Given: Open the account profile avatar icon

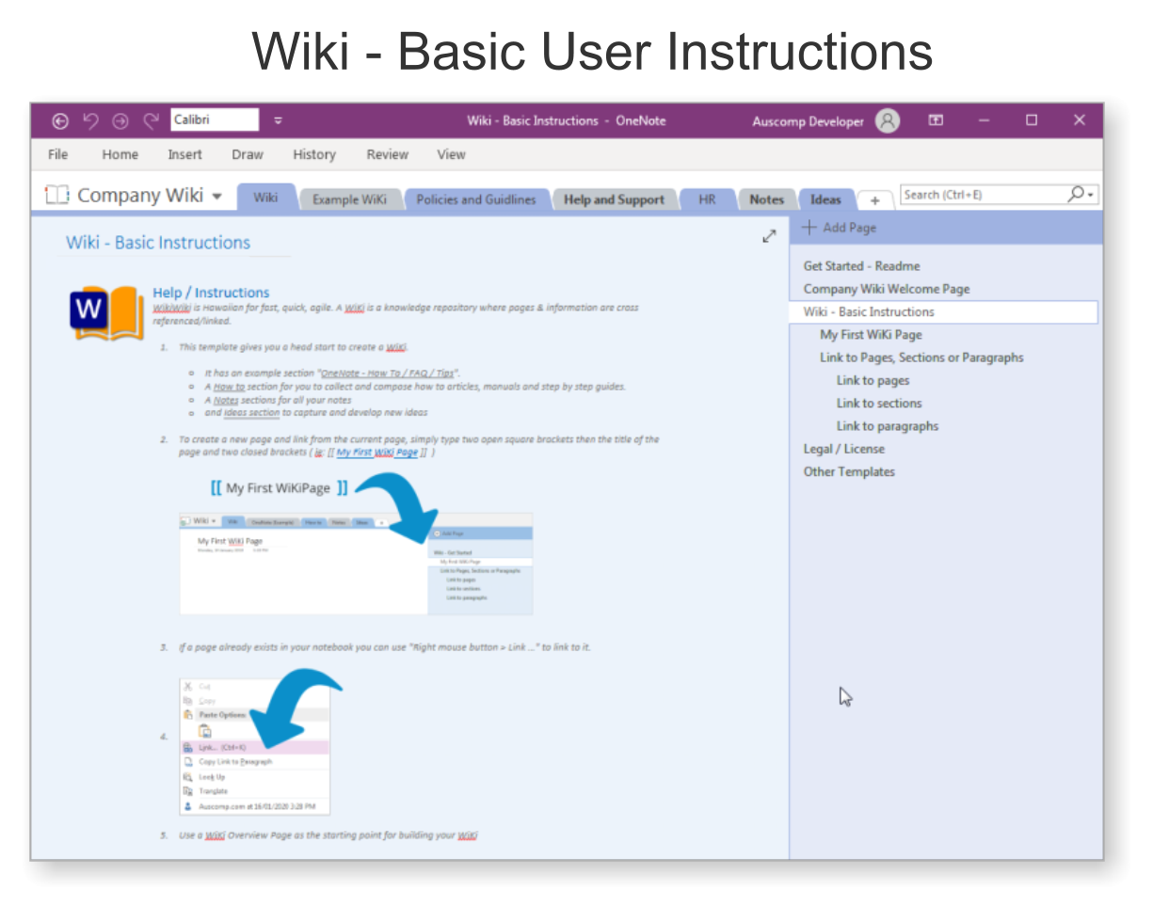Looking at the screenshot, I should (888, 120).
